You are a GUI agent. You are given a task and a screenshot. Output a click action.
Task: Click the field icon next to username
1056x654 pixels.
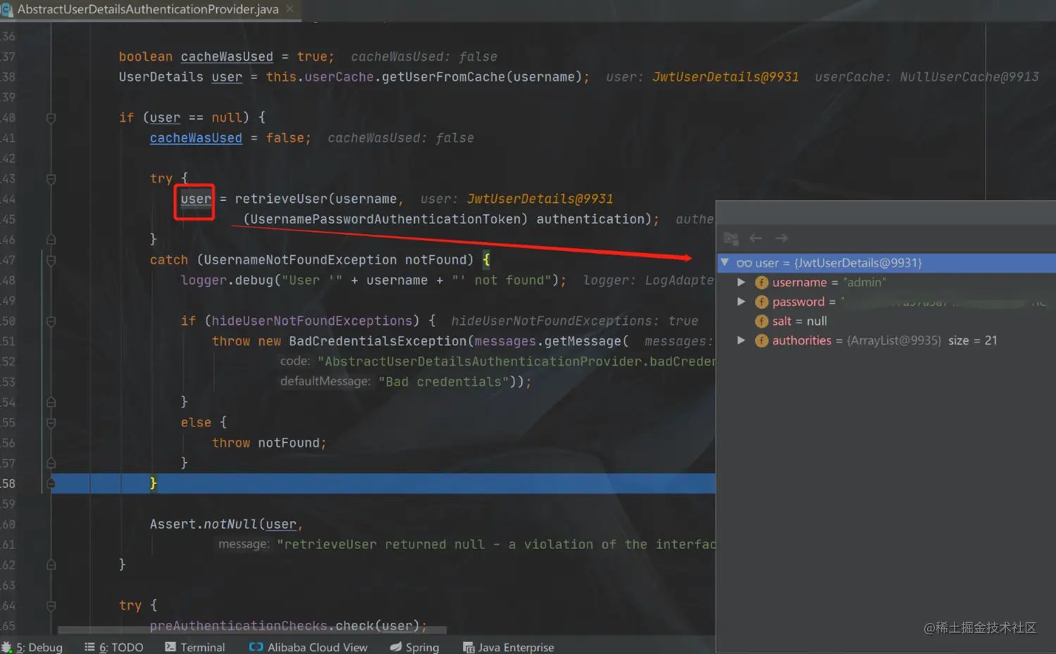[x=762, y=283]
